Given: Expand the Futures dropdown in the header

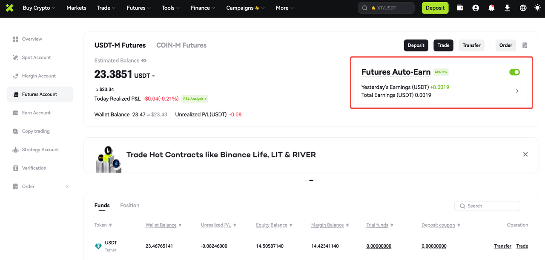Looking at the screenshot, I should click(x=139, y=8).
